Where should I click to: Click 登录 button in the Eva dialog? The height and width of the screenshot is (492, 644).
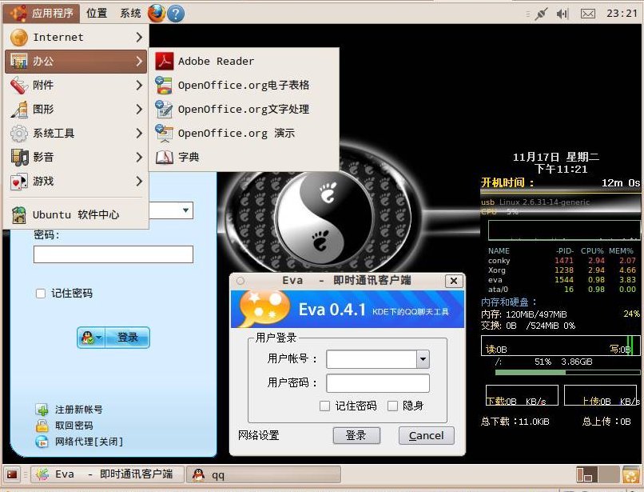pos(356,435)
